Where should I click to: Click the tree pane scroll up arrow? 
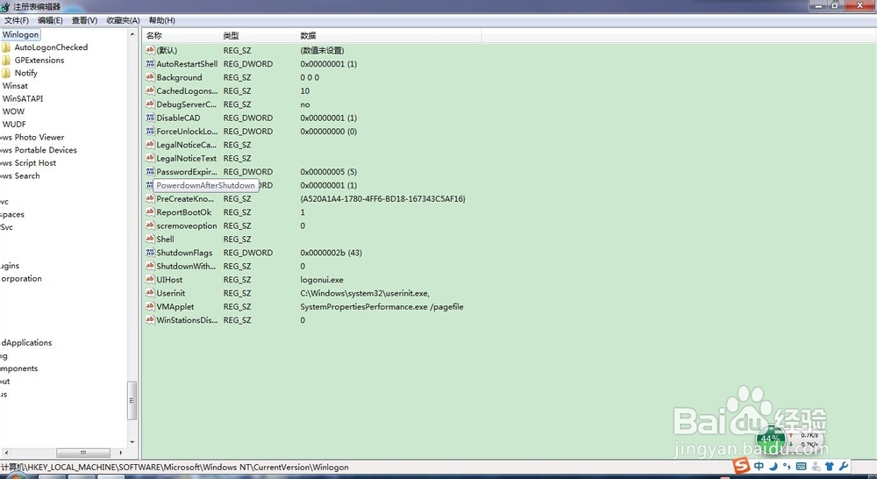[x=132, y=34]
